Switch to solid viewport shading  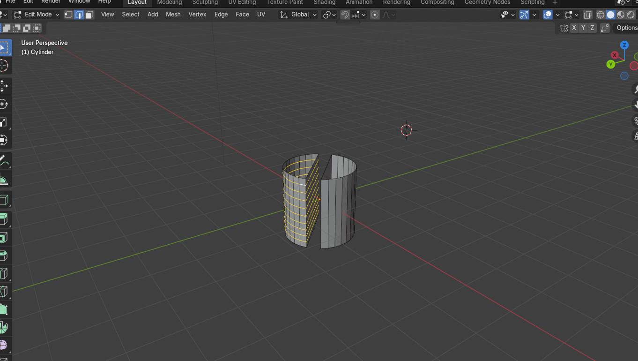tap(611, 15)
